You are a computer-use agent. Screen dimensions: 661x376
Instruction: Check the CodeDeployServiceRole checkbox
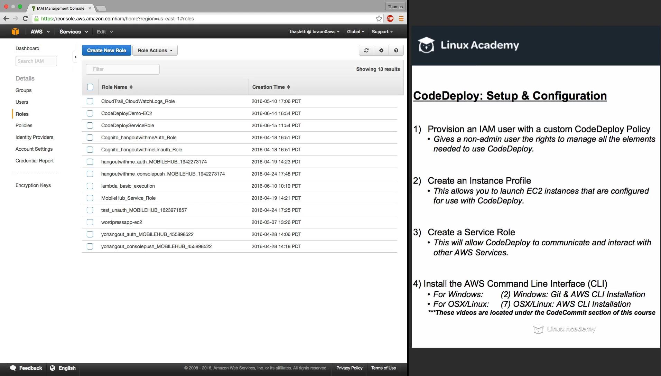90,125
